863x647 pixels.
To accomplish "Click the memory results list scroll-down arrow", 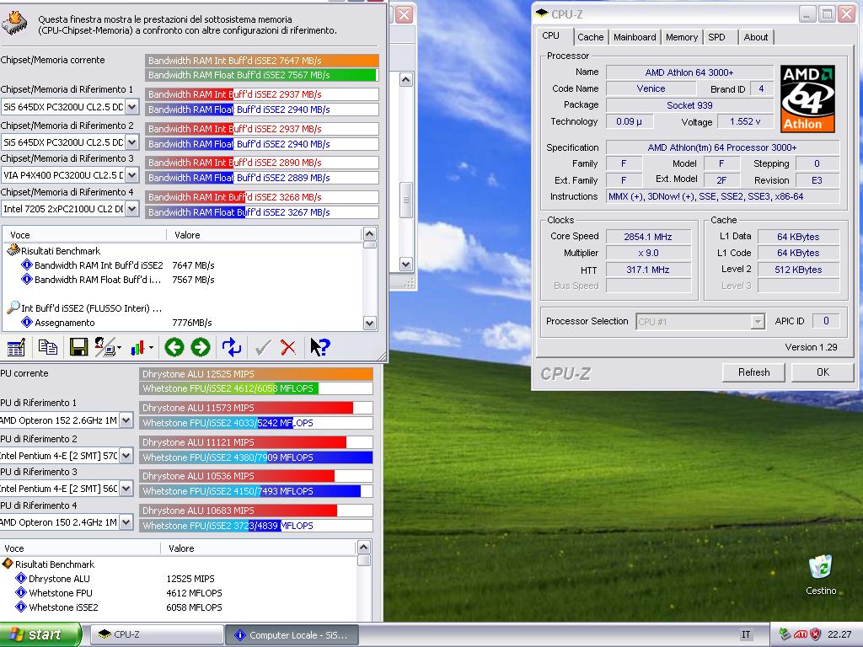I will [369, 323].
